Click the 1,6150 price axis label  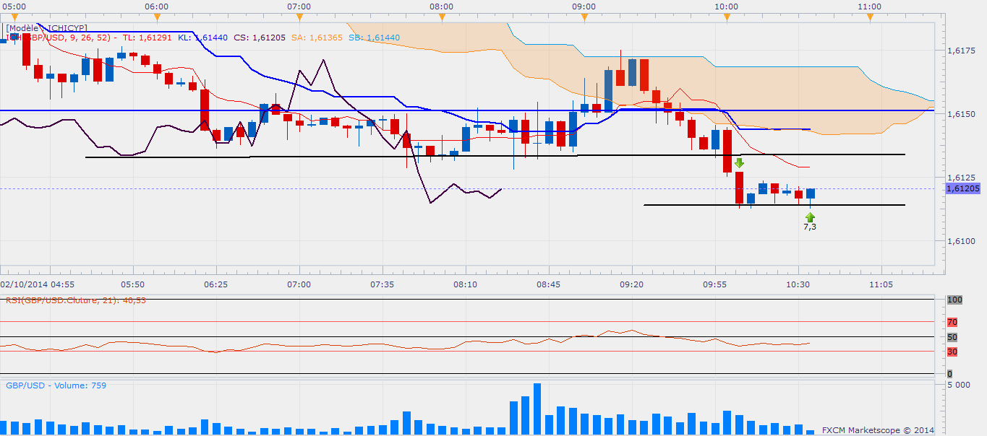pyautogui.click(x=961, y=114)
